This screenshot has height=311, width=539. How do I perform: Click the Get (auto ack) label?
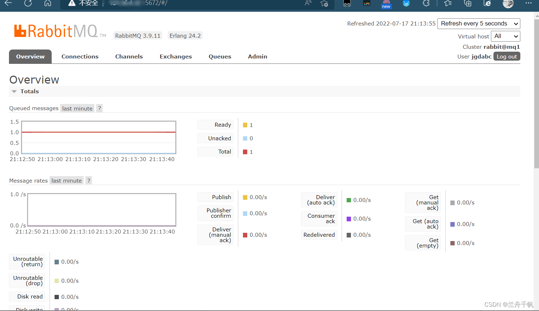423,224
